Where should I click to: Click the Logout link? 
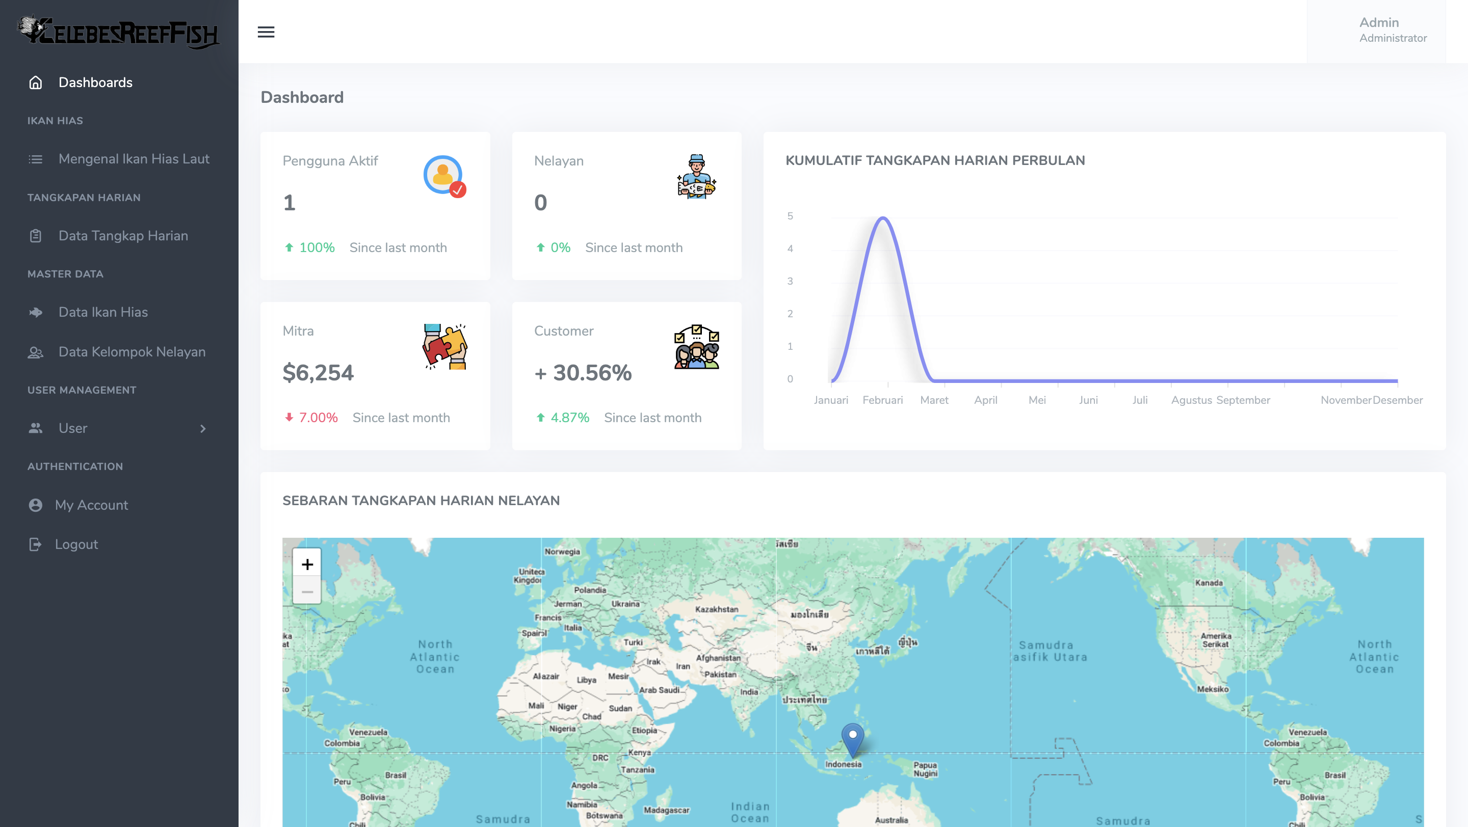[x=76, y=544]
